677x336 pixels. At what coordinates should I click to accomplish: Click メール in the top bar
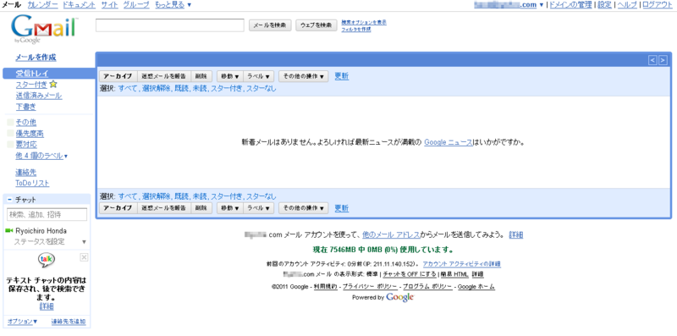pyautogui.click(x=12, y=5)
